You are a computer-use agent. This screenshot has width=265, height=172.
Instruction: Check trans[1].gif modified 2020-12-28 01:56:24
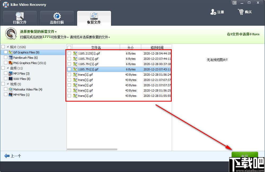[x=69, y=74]
